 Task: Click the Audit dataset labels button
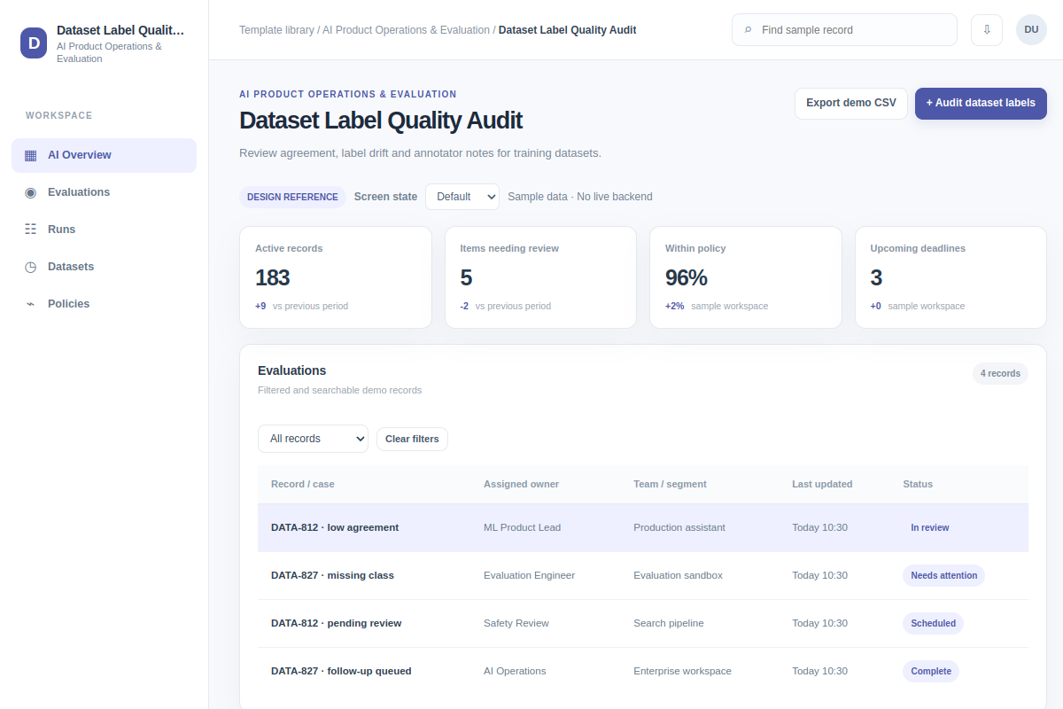point(981,103)
